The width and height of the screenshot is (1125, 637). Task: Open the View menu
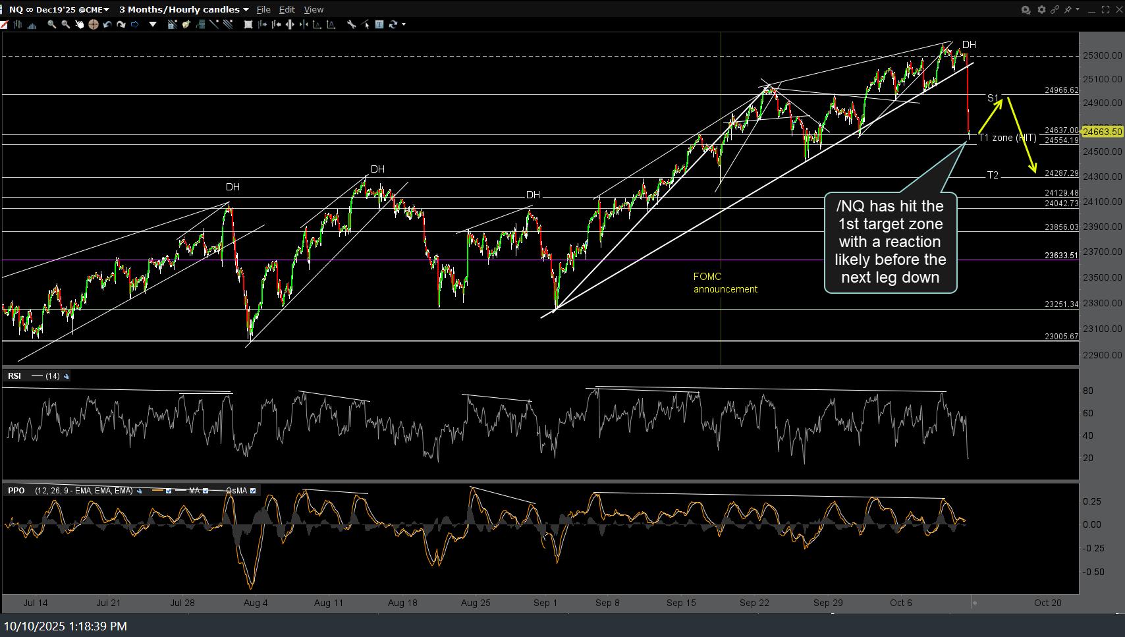tap(314, 10)
